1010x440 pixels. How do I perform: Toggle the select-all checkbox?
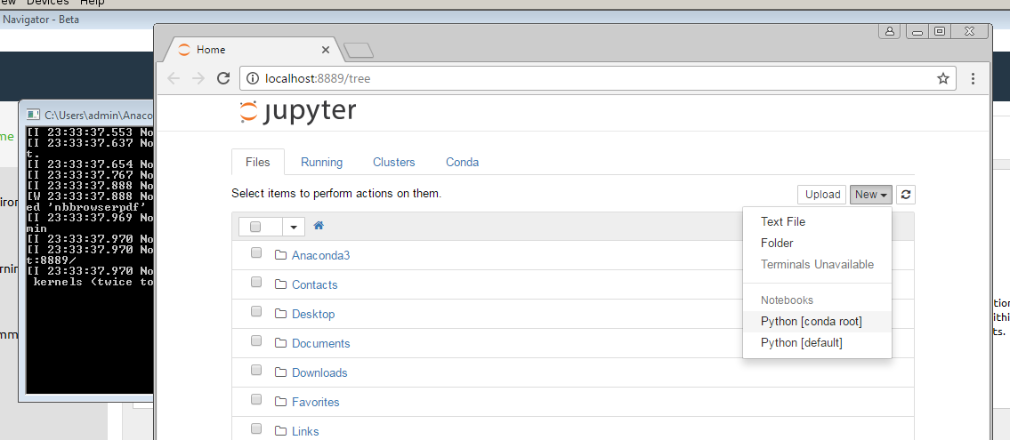tap(255, 227)
